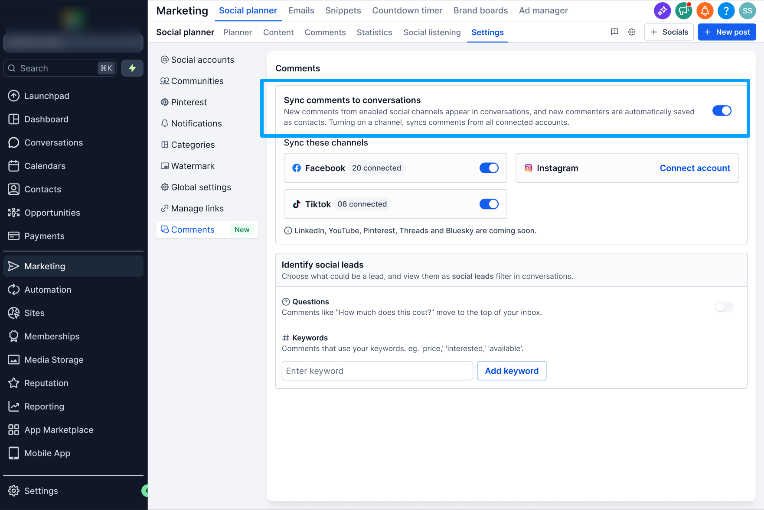The height and width of the screenshot is (510, 764).
Task: Click the lightning bolt quick actions icon
Action: [x=132, y=68]
